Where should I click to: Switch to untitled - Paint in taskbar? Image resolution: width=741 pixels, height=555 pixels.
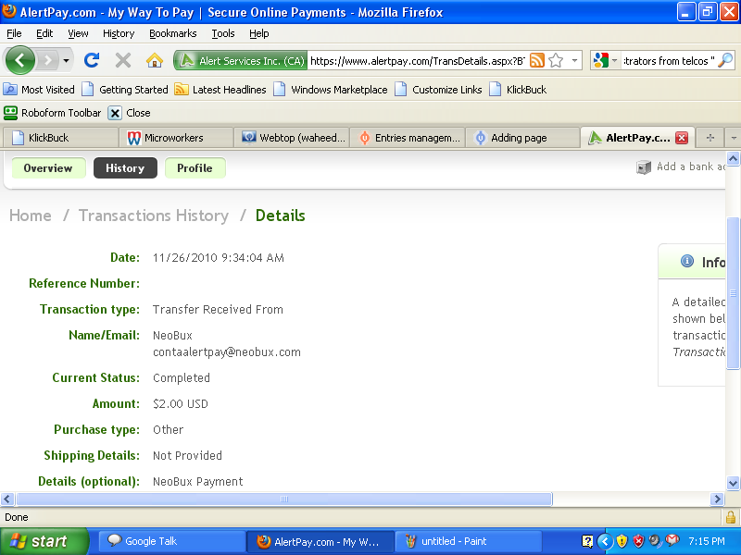tap(468, 541)
